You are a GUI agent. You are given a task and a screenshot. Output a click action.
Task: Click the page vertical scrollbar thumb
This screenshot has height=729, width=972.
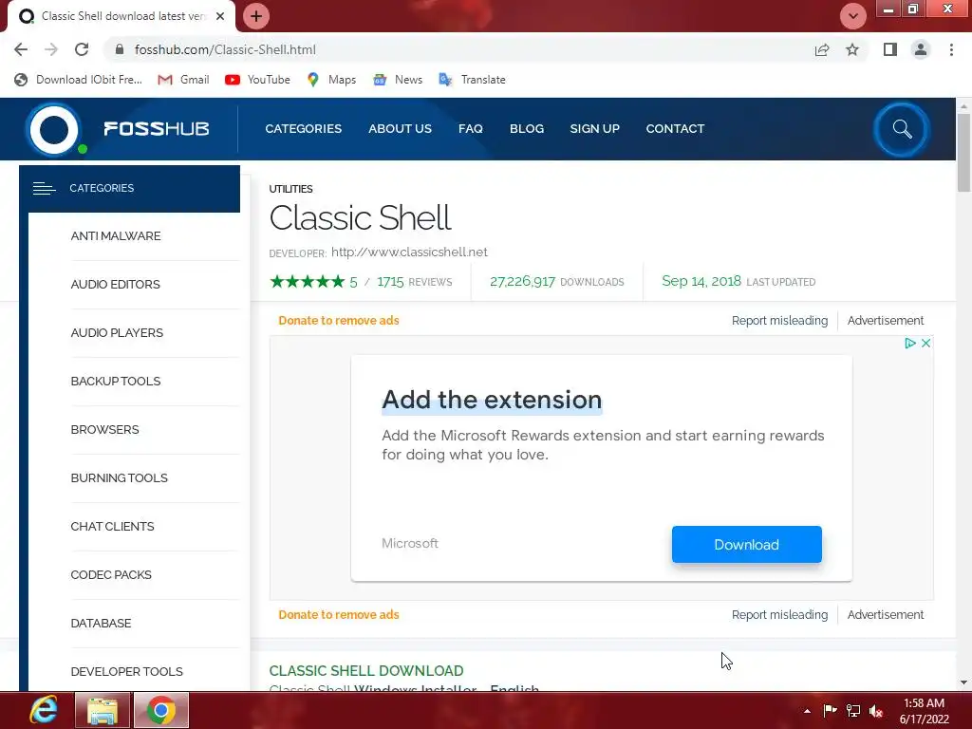coord(963,153)
